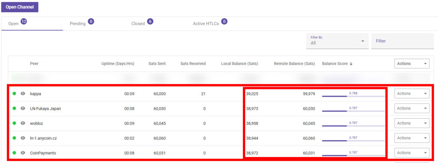
Task: Click the eye icon for kappa
Action: click(x=23, y=94)
